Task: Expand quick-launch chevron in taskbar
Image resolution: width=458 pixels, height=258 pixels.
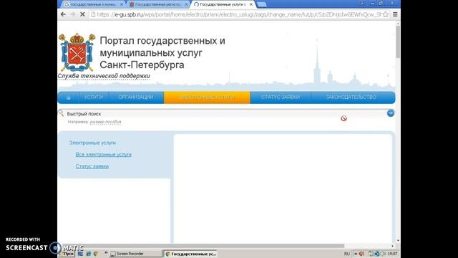Action: [x=106, y=253]
